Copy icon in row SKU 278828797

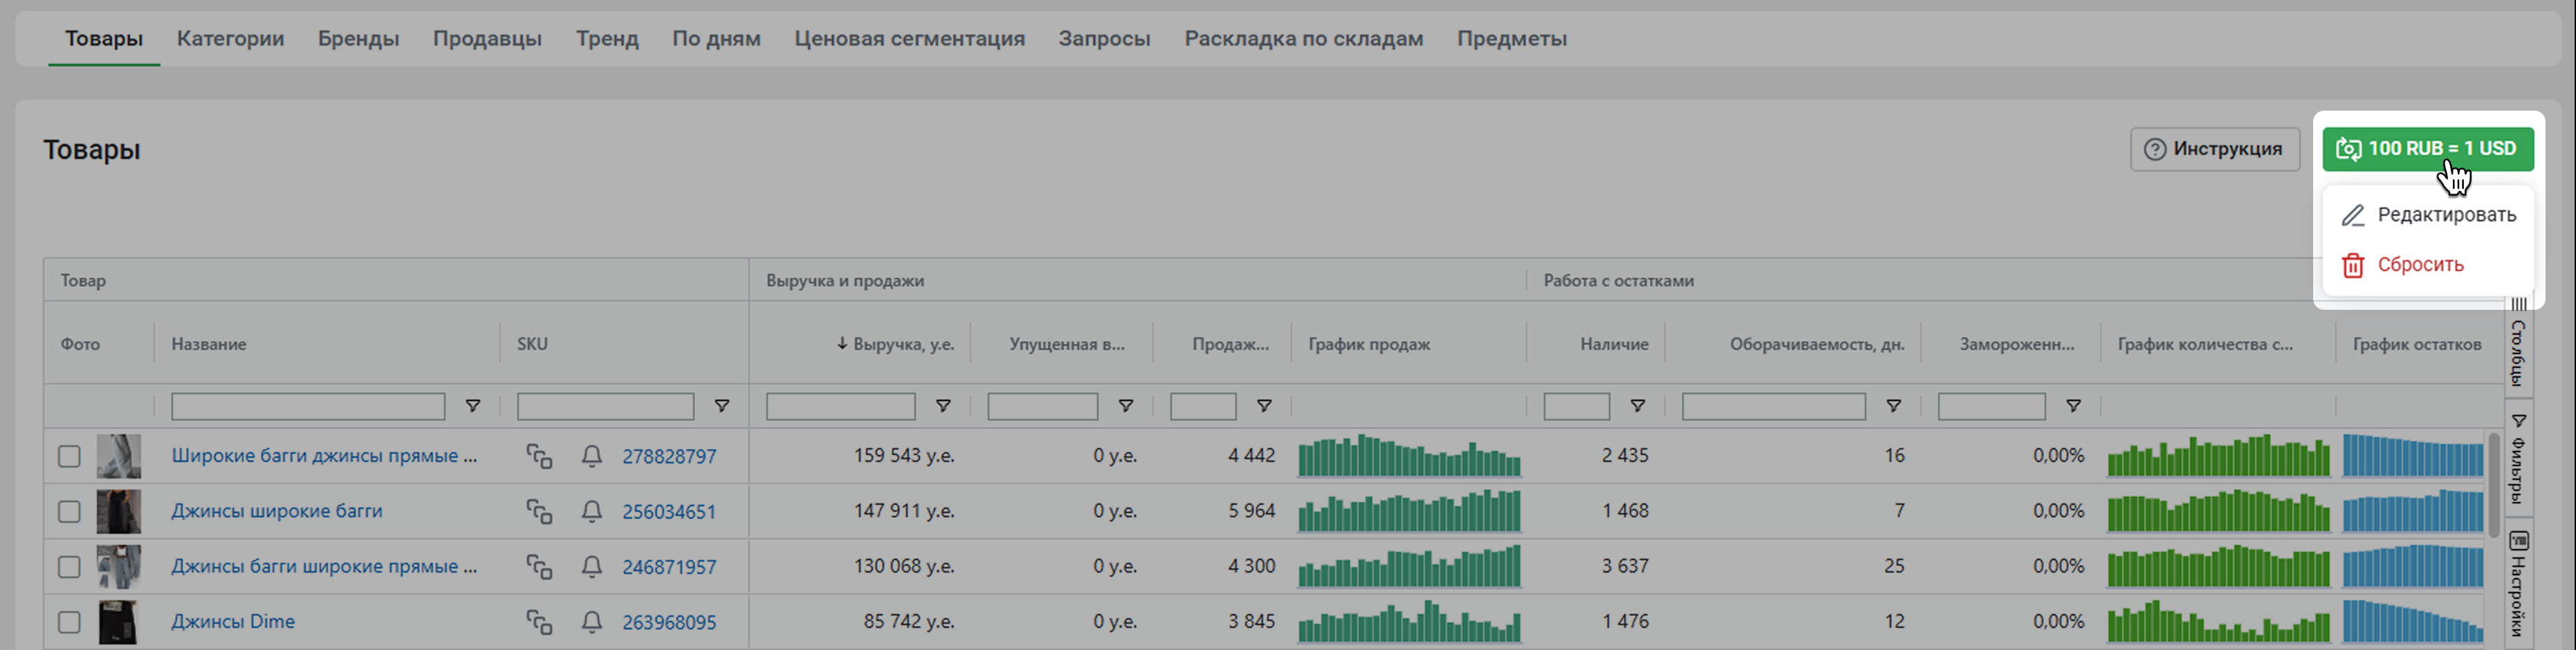point(539,456)
